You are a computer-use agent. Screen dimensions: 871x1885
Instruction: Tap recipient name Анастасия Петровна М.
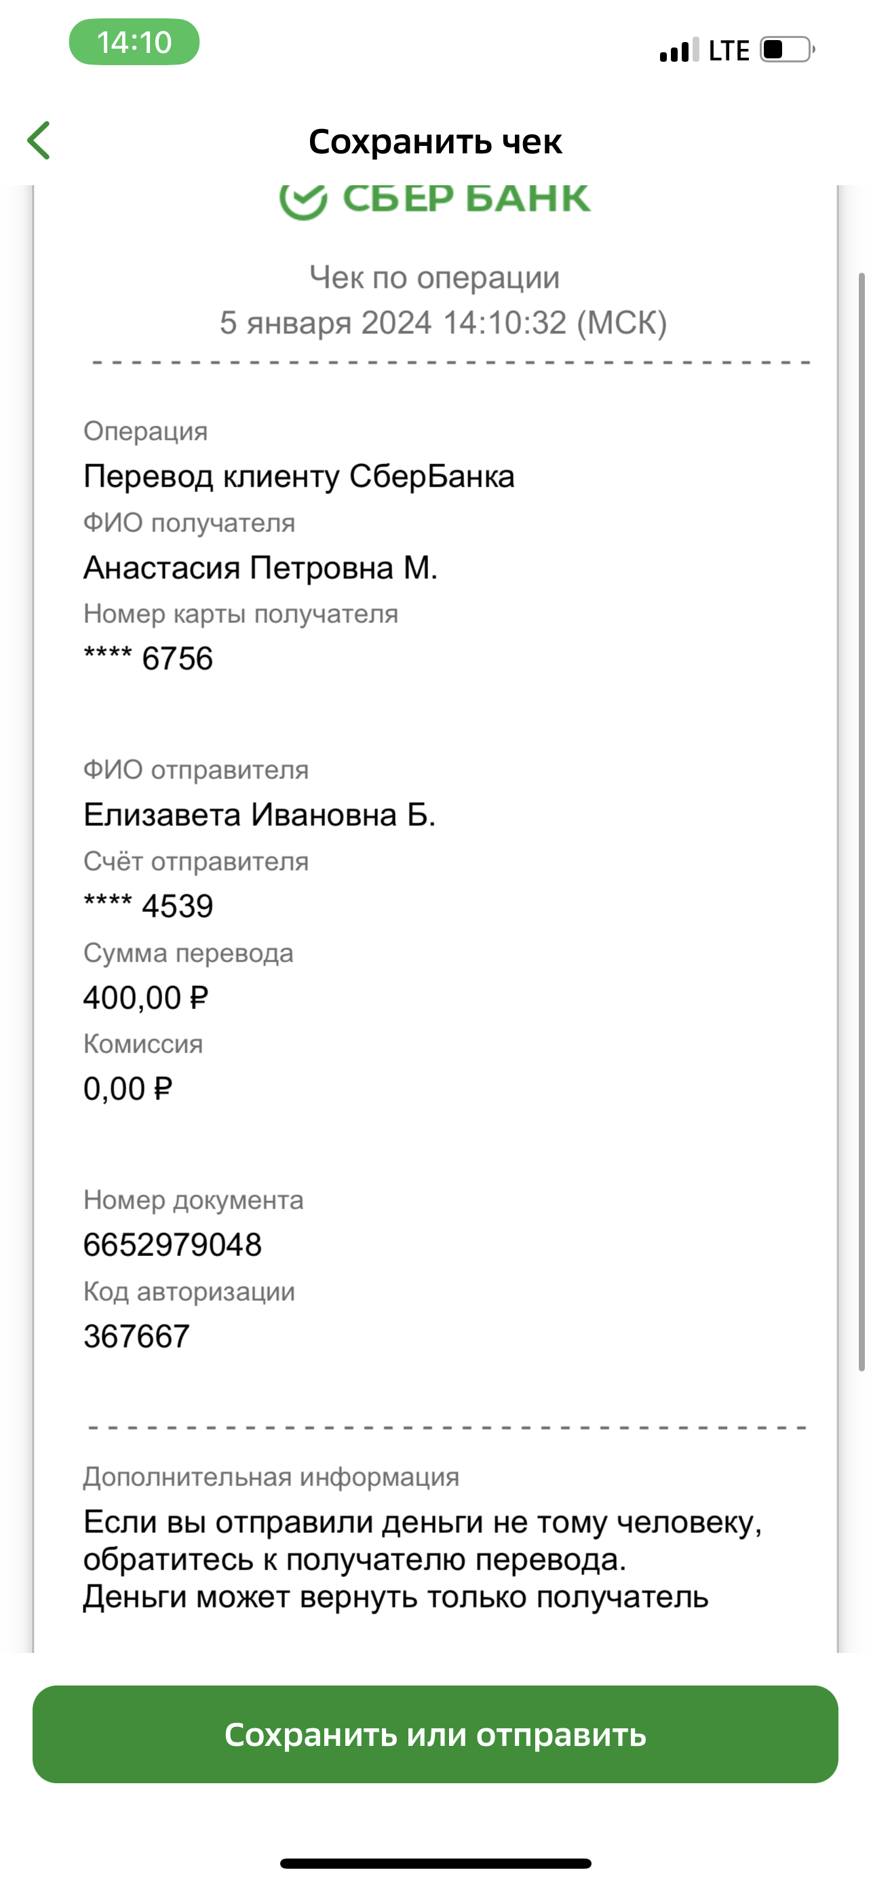tap(260, 568)
